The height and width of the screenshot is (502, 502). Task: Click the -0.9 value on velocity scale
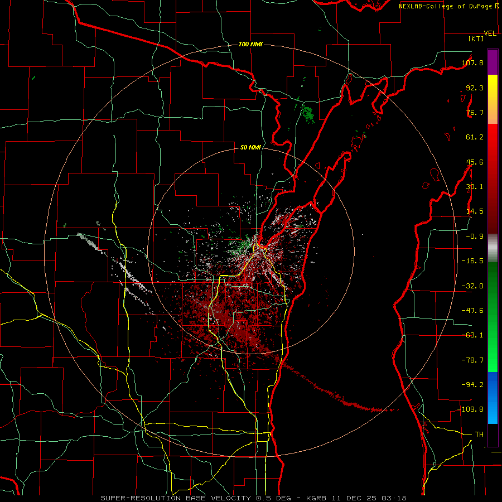475,236
